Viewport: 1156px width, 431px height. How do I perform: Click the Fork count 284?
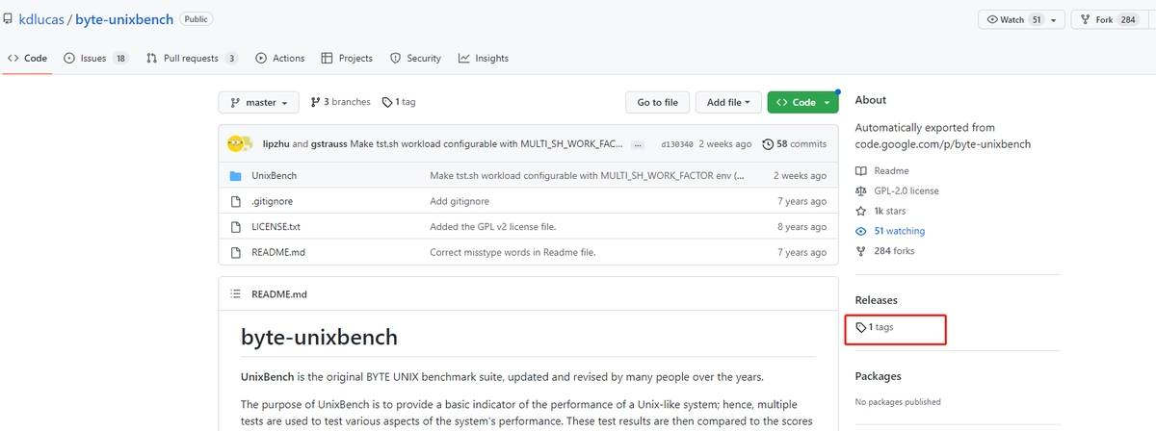pyautogui.click(x=1129, y=19)
